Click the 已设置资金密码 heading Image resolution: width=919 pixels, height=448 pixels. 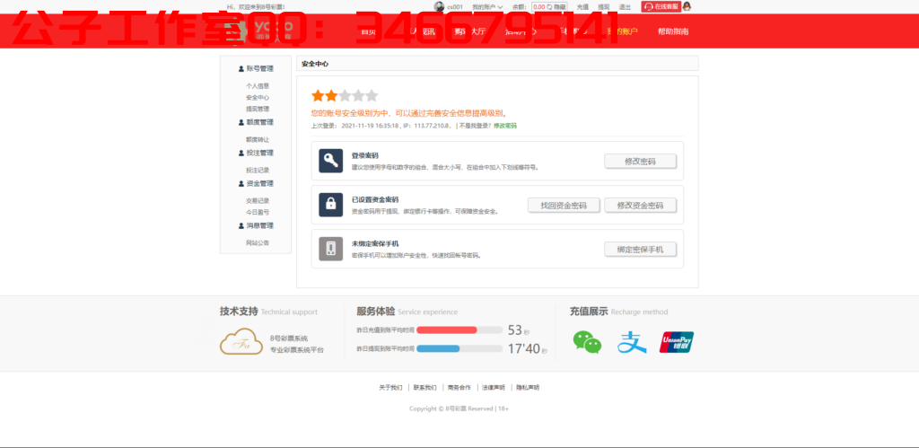pos(375,199)
